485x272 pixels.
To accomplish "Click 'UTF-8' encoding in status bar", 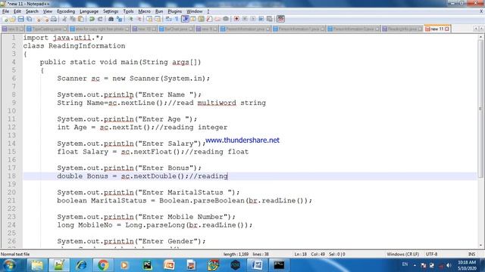I will point(431,255).
